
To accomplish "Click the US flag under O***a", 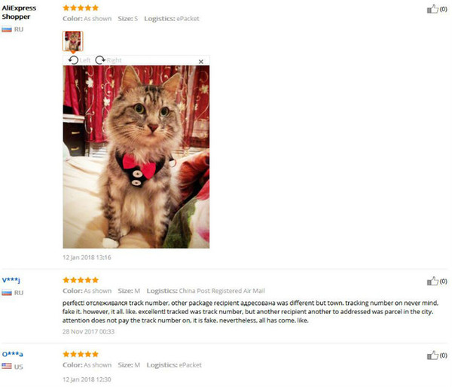I will (7, 367).
